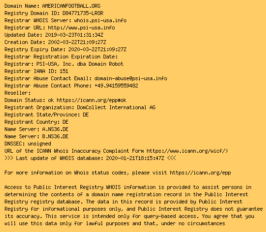Screen dimensions: 266x232
Task: Click the domain-abuse@psi-usa.info email address
Action: point(131,78)
